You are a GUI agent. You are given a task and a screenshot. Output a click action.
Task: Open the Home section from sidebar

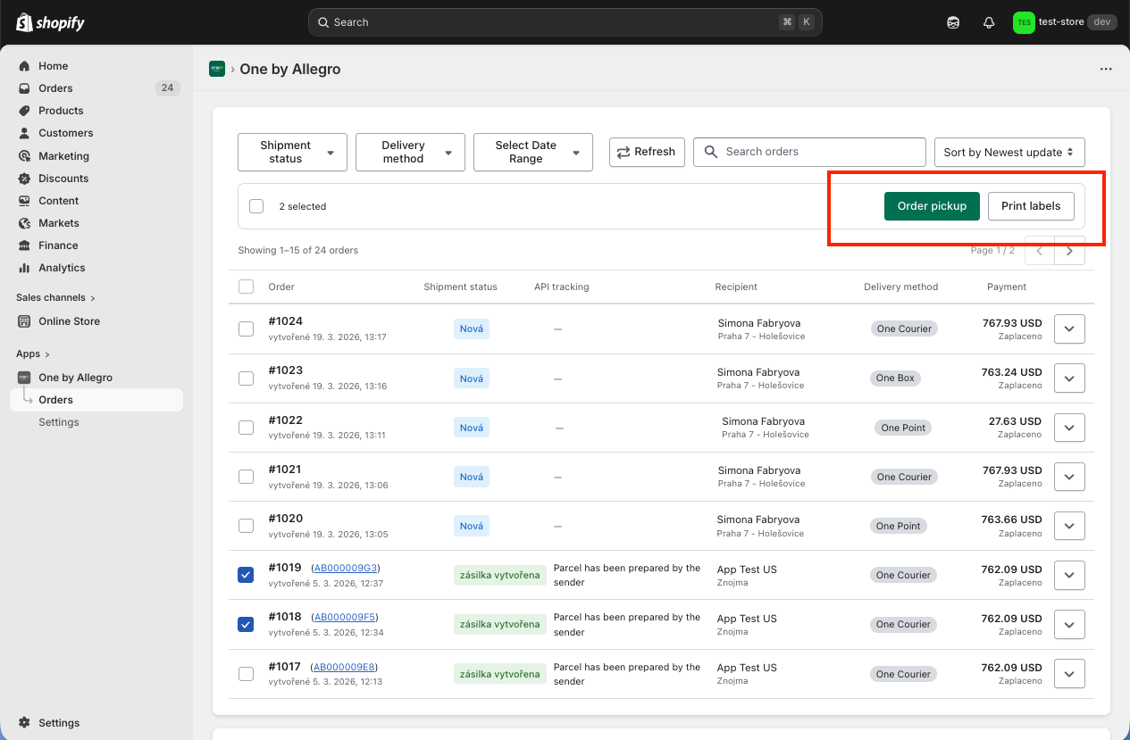tap(54, 65)
